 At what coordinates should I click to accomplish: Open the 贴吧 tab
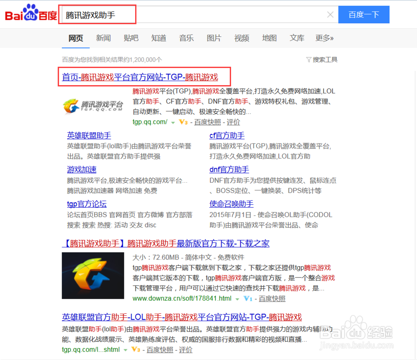coord(131,38)
